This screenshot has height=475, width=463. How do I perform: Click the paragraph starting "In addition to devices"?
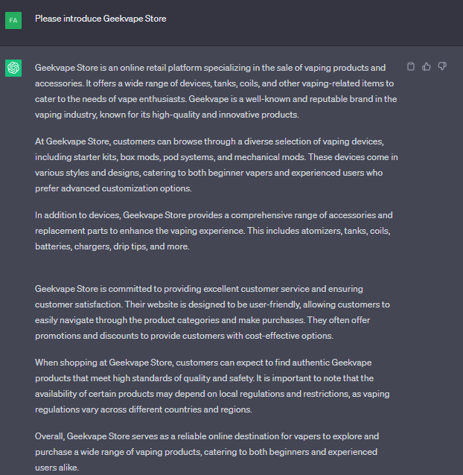(216, 231)
